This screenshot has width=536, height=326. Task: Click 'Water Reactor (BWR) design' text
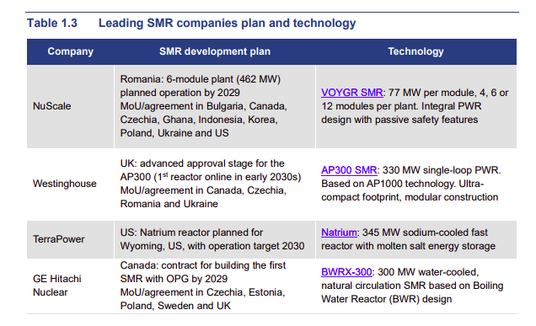click(386, 299)
